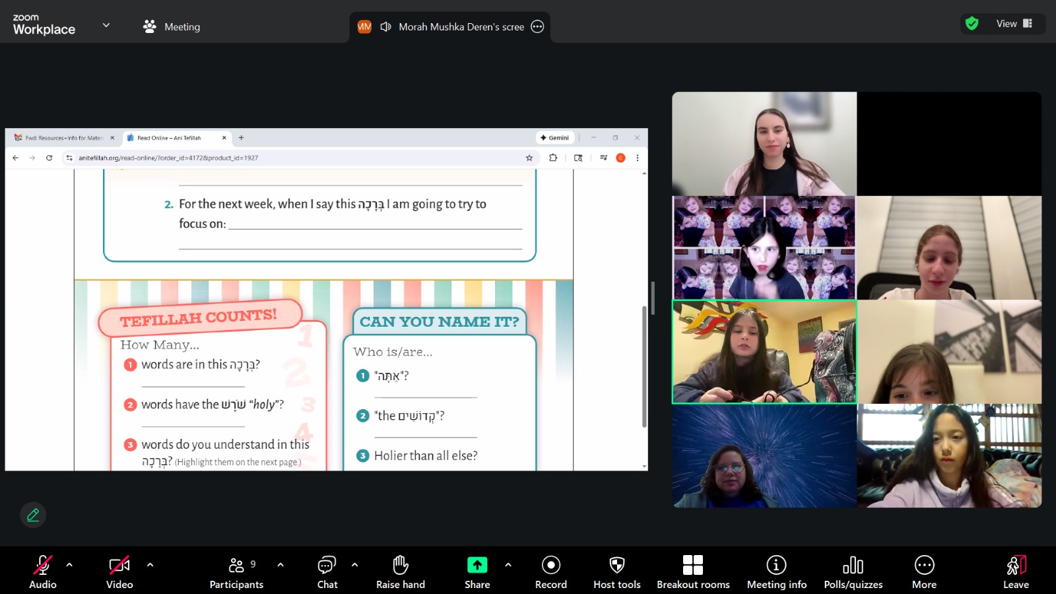The width and height of the screenshot is (1056, 594).
Task: Start sharing screen with Share button
Action: point(477,572)
